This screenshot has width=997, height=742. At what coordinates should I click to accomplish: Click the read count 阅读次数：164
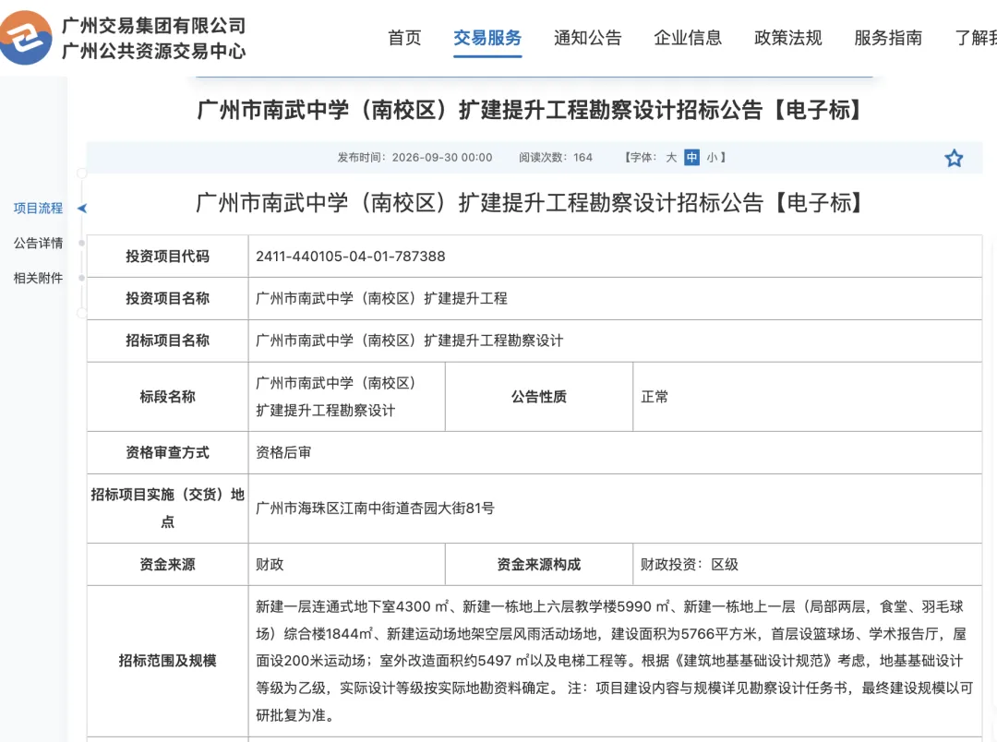click(555, 157)
